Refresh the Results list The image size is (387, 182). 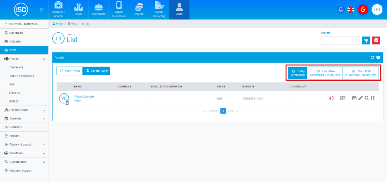pyautogui.click(x=373, y=58)
